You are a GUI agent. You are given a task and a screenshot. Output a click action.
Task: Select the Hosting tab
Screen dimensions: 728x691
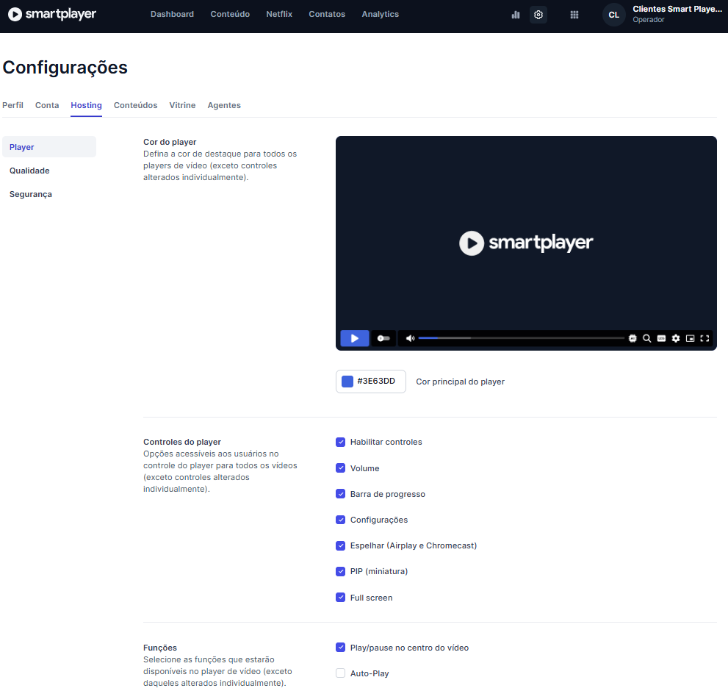click(x=87, y=105)
